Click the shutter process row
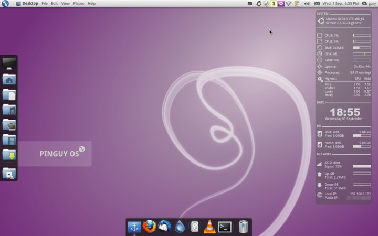 tap(348, 88)
